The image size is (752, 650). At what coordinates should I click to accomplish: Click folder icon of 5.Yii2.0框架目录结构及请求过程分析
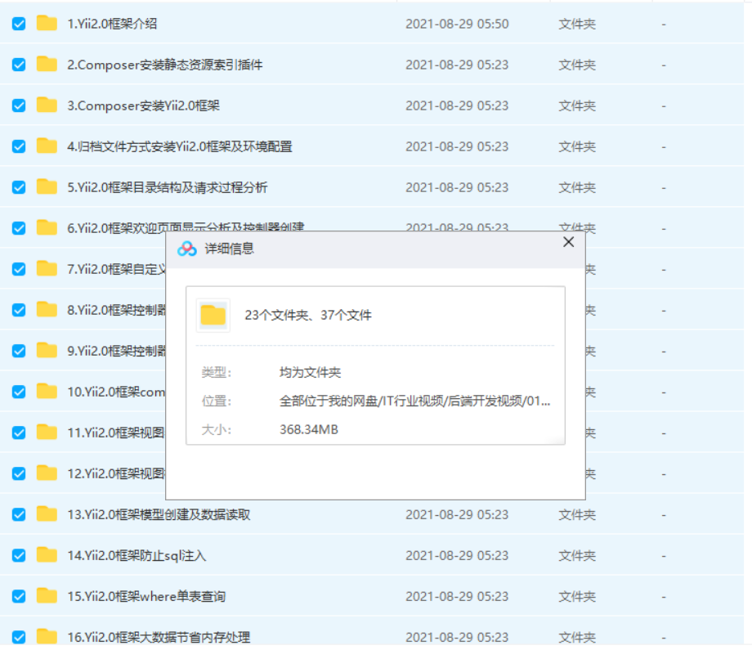coord(47,186)
